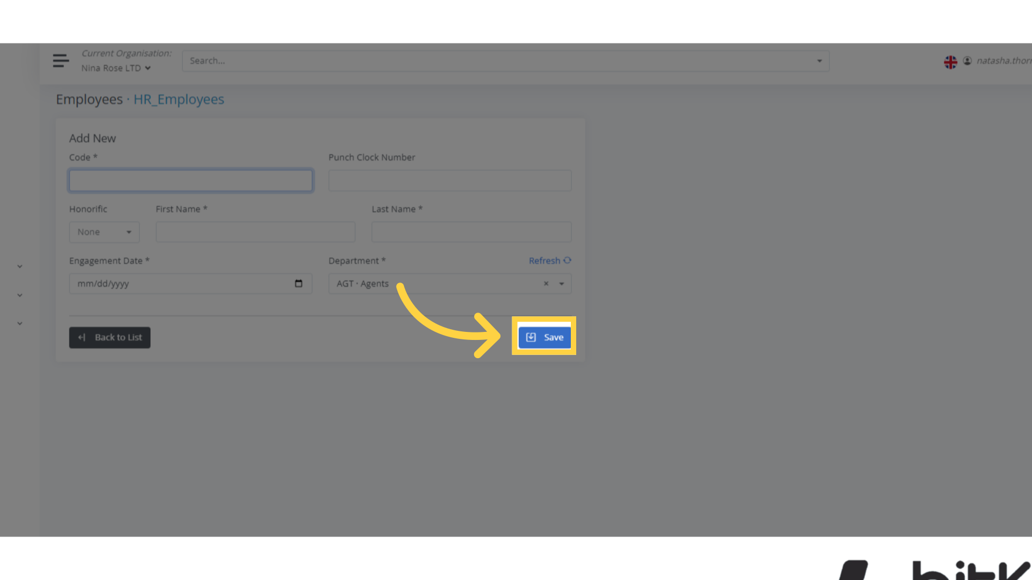Open navigation via hamburger menu icon
This screenshot has width=1032, height=580.
61,60
